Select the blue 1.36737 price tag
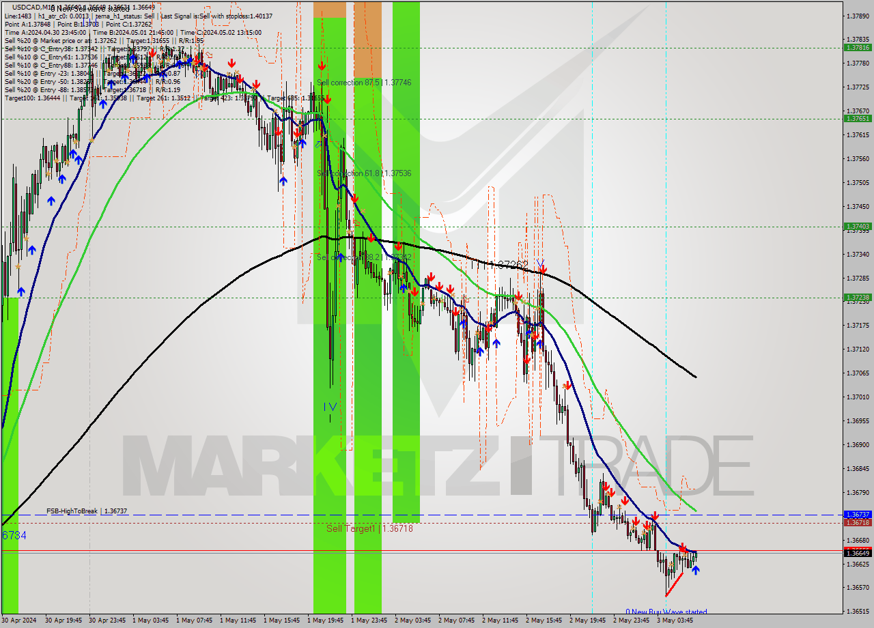This screenshot has width=874, height=628. (858, 515)
